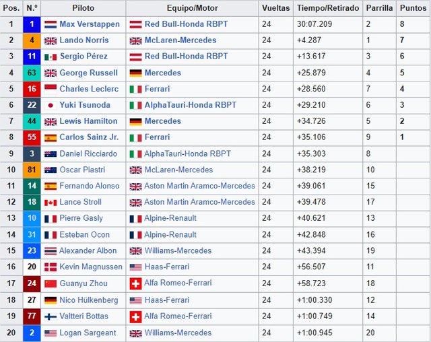Click the Canadian flag beside Lance Stroll

tap(51, 203)
